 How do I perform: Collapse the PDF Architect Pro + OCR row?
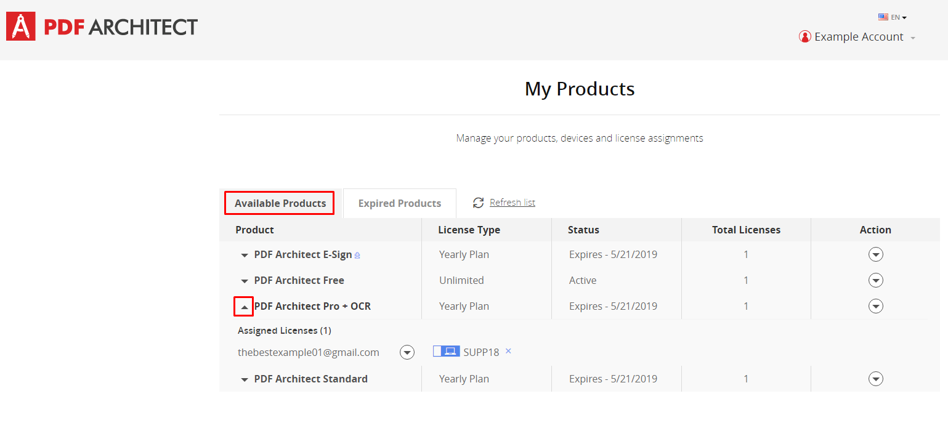pos(243,306)
